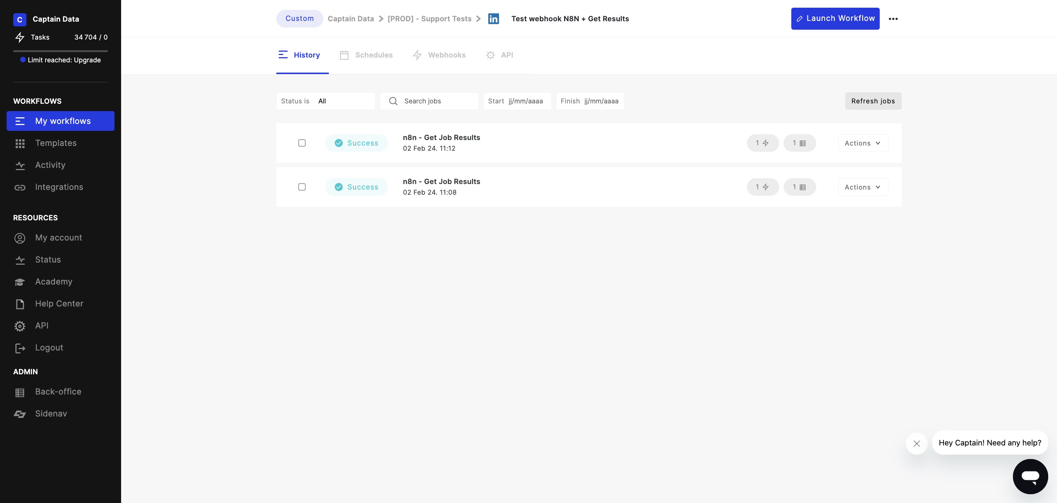Viewport: 1057px width, 503px height.
Task: Click the Refresh jobs button
Action: click(x=873, y=101)
